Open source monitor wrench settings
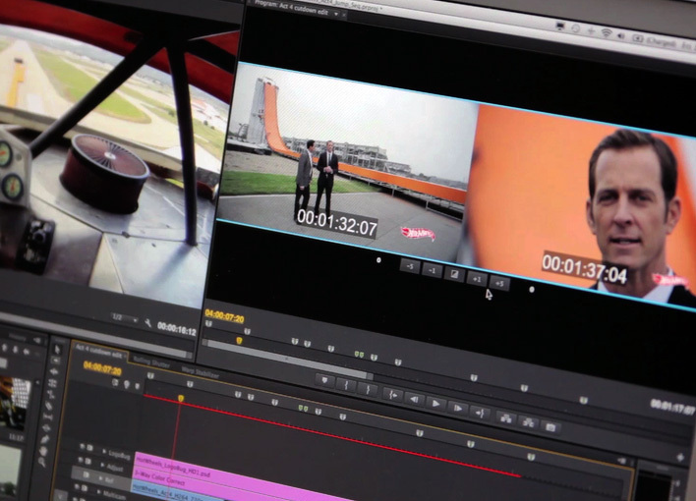Screen dimensions: 696x501 (148, 323)
